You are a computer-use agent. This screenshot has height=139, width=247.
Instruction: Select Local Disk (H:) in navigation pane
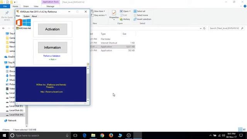[x=16, y=115]
